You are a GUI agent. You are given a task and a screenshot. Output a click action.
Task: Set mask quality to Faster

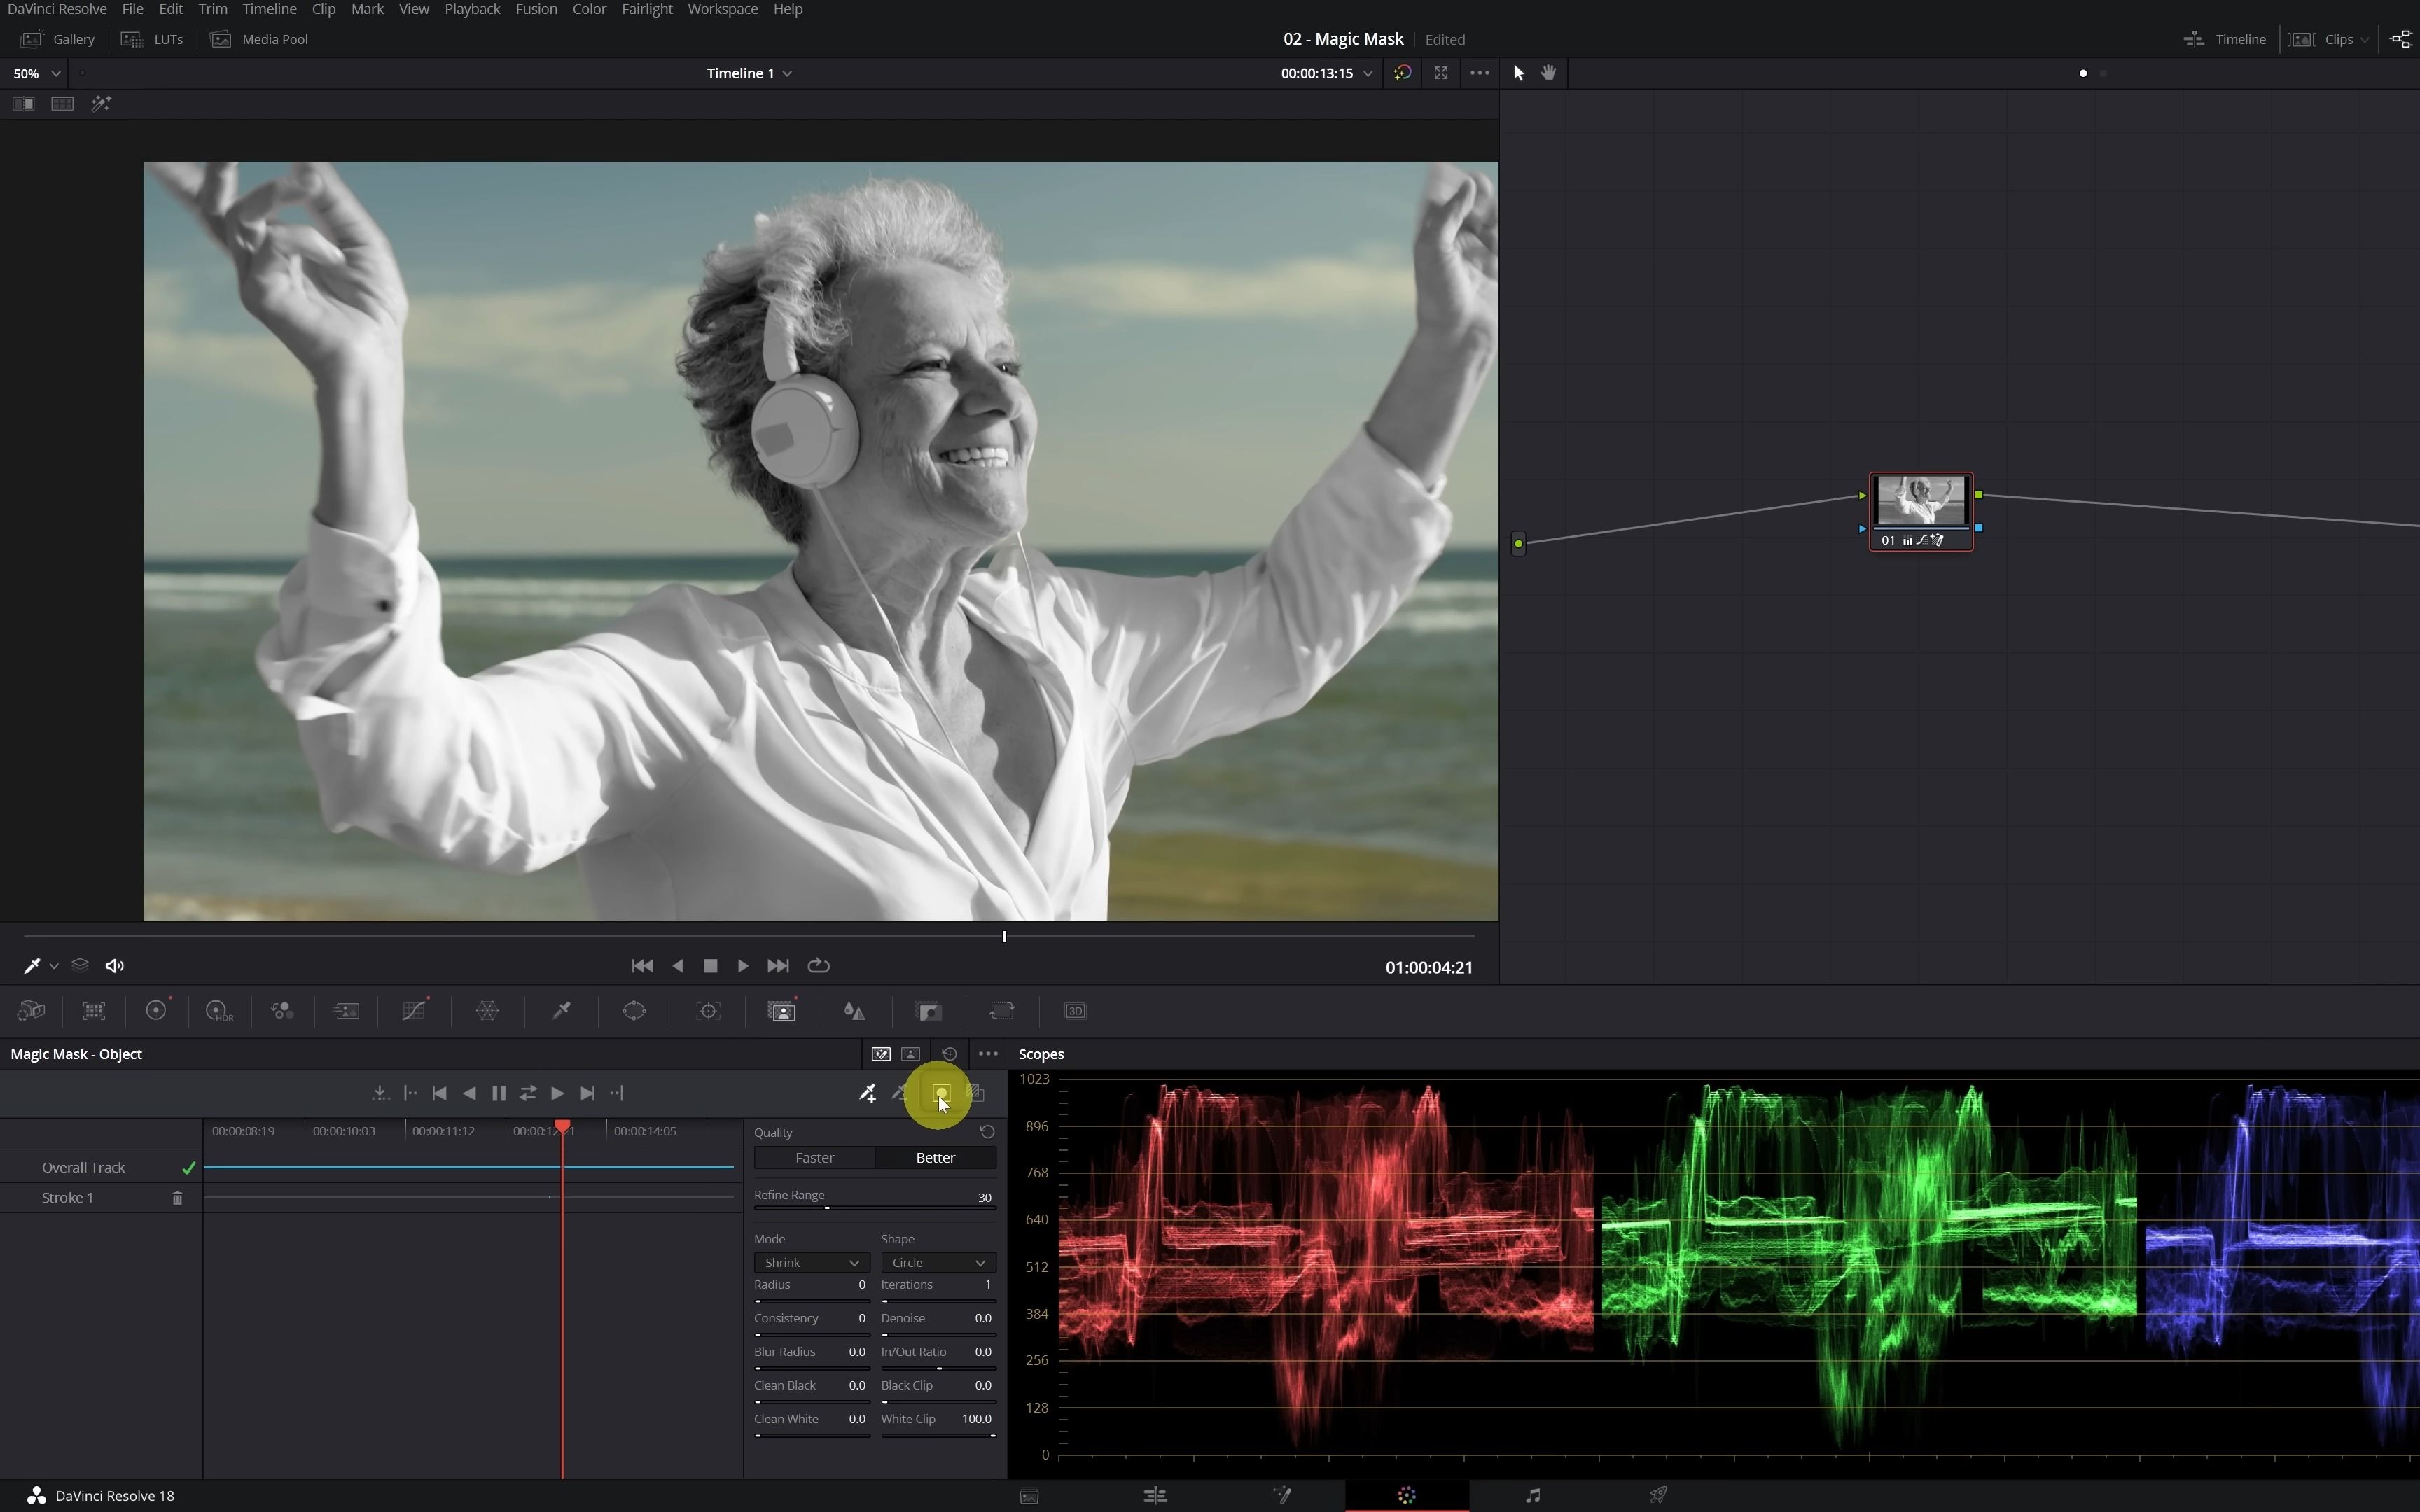click(814, 1158)
